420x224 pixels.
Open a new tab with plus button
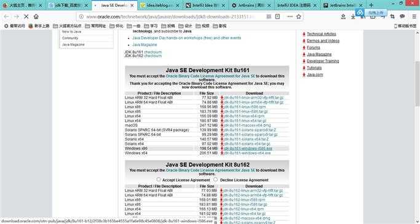[x=371, y=5]
